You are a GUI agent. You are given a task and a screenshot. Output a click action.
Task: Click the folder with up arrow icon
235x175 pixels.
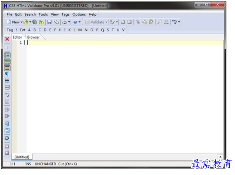click(41, 22)
